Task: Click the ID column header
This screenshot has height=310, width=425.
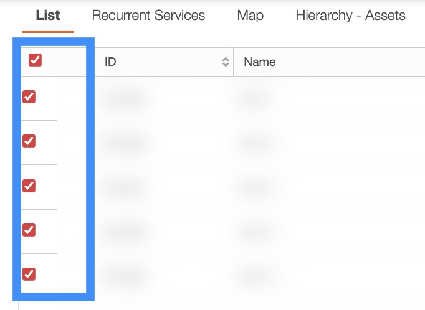Action: (x=111, y=62)
